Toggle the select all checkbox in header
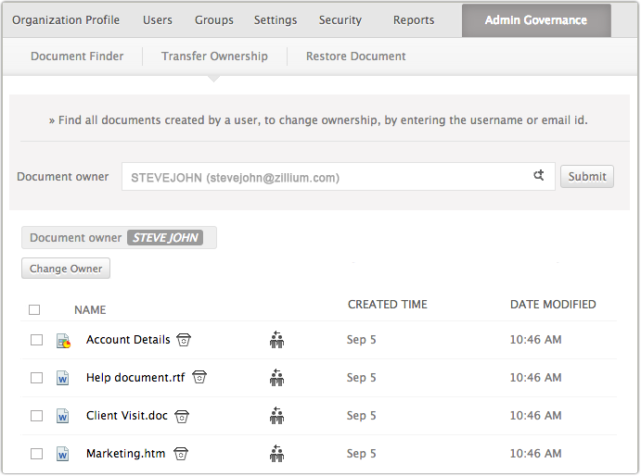The height and width of the screenshot is (476, 641). pos(34,309)
